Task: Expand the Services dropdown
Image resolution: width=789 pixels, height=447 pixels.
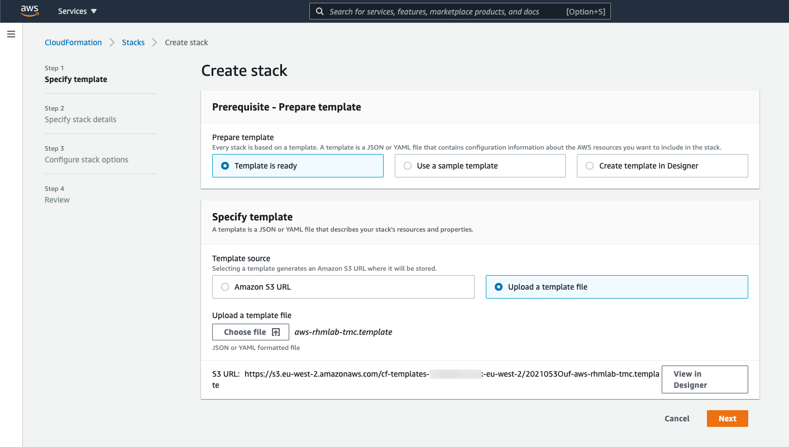Action: tap(77, 11)
